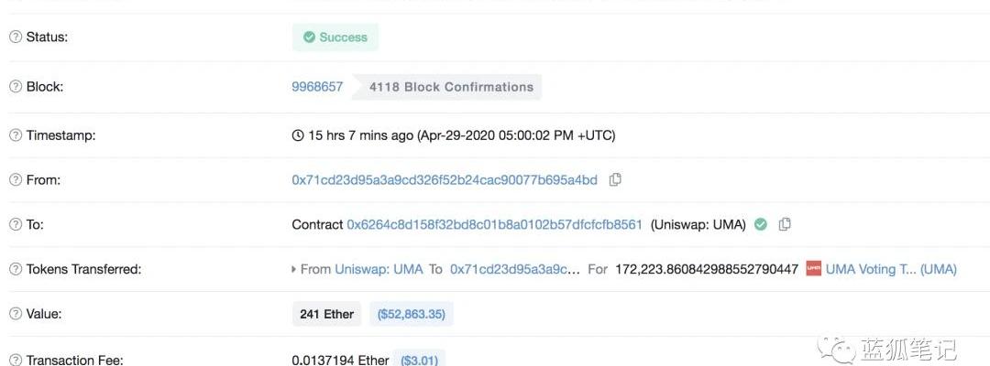Open the Uniswap UMA contract address
Image resolution: width=990 pixels, height=366 pixels.
pyautogui.click(x=495, y=224)
